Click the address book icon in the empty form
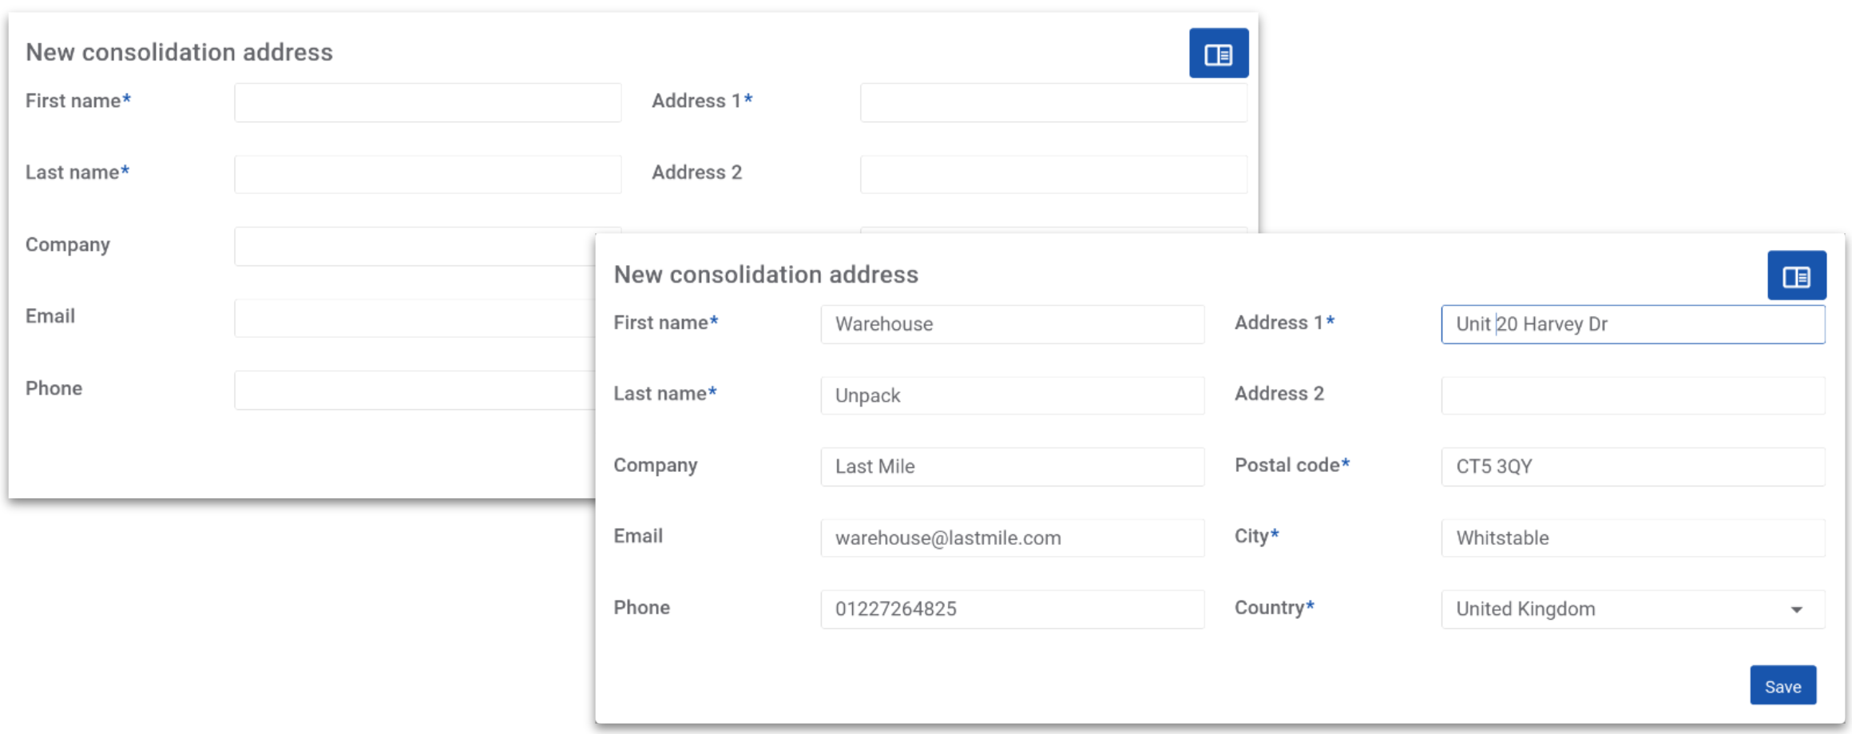The image size is (1852, 734). pyautogui.click(x=1218, y=54)
